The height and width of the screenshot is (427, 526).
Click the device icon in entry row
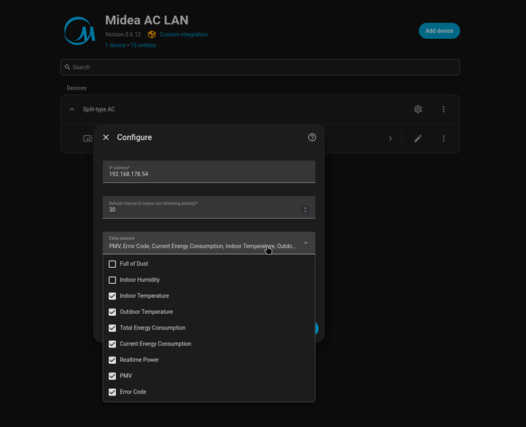(87, 139)
